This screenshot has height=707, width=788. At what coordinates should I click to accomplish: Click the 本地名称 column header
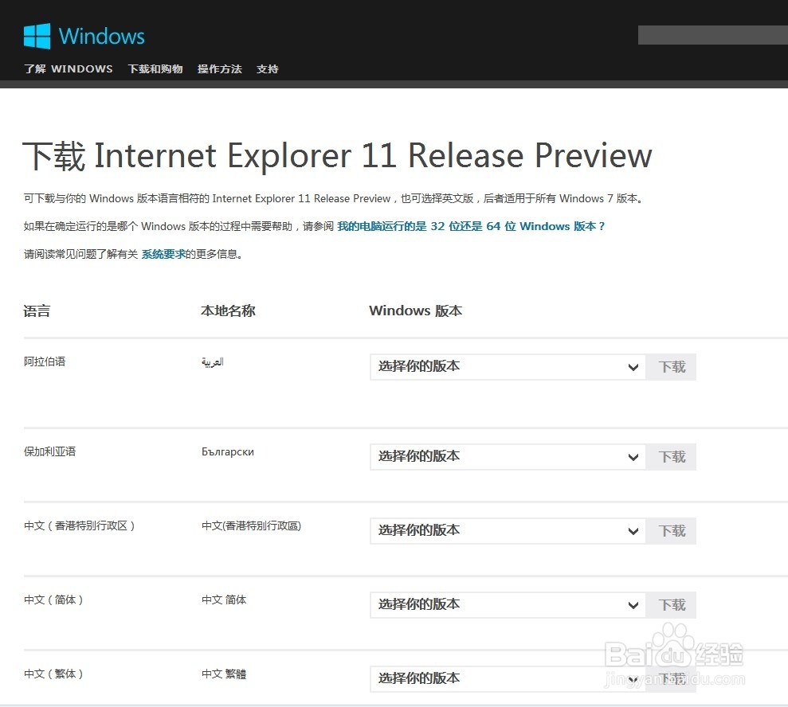click(x=228, y=311)
